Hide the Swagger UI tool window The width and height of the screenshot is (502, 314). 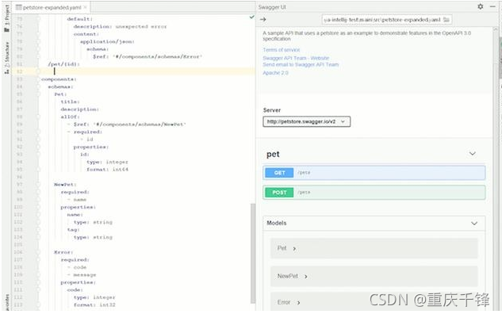coord(492,6)
